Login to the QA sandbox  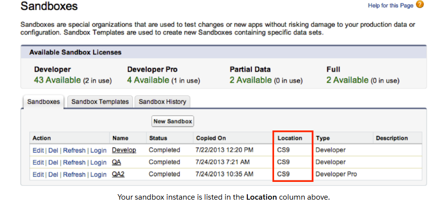[x=99, y=163]
